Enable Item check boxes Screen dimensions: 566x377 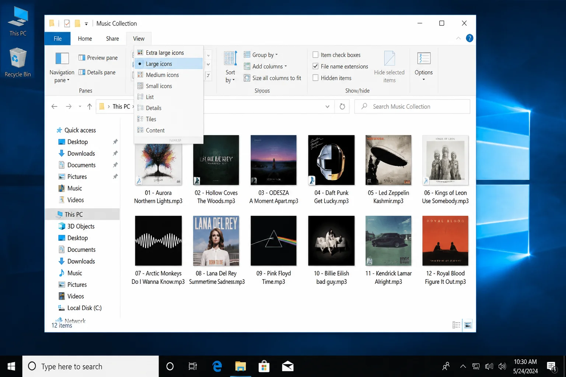(x=315, y=55)
